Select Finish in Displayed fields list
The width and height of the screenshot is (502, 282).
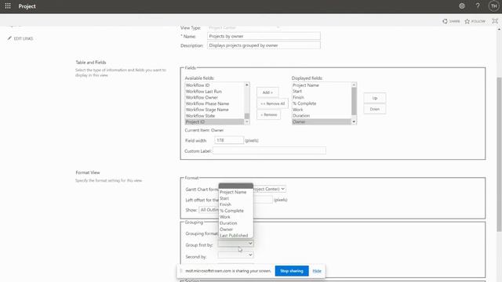(322, 97)
